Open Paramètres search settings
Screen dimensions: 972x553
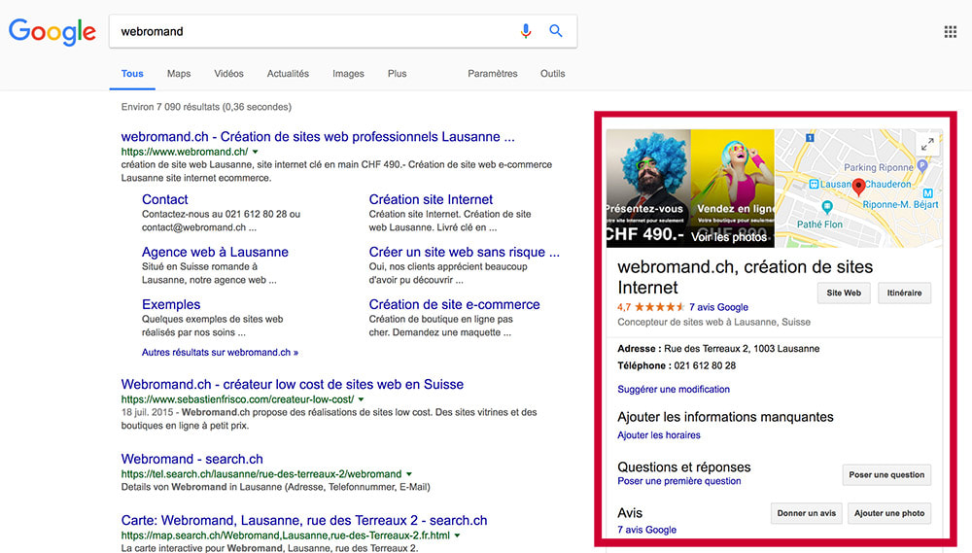click(492, 74)
